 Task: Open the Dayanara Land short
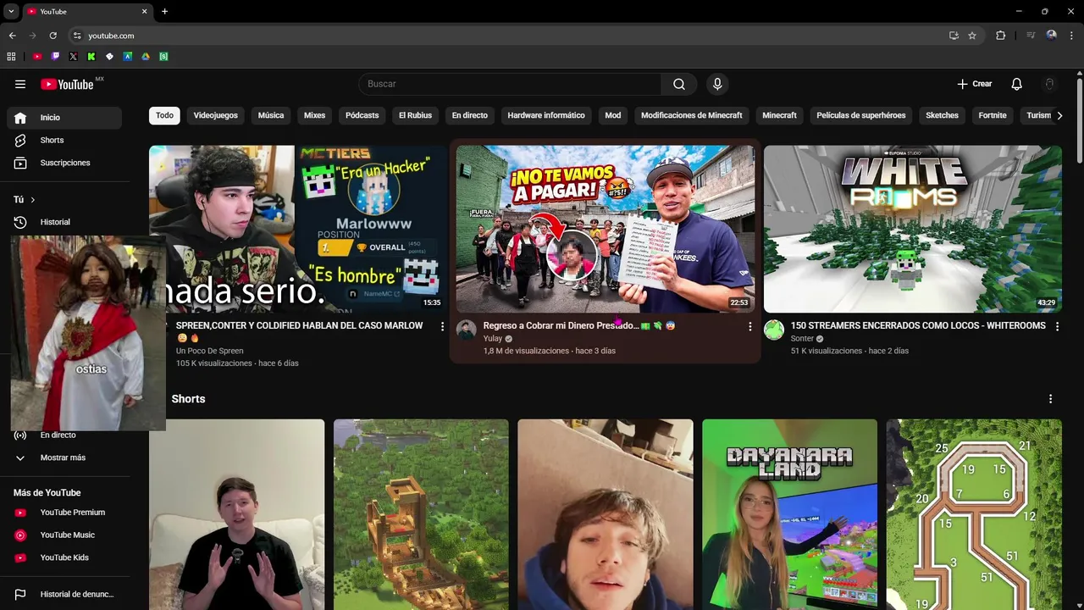click(x=789, y=514)
